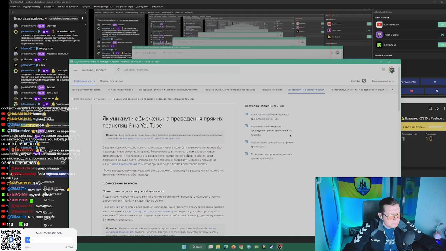Click the donation QR code image
This screenshot has width=446, height=251.
[x=11, y=240]
